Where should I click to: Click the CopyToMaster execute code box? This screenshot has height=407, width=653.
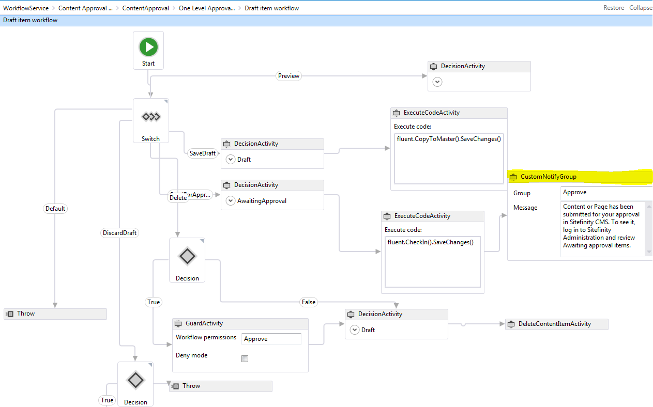pos(449,158)
